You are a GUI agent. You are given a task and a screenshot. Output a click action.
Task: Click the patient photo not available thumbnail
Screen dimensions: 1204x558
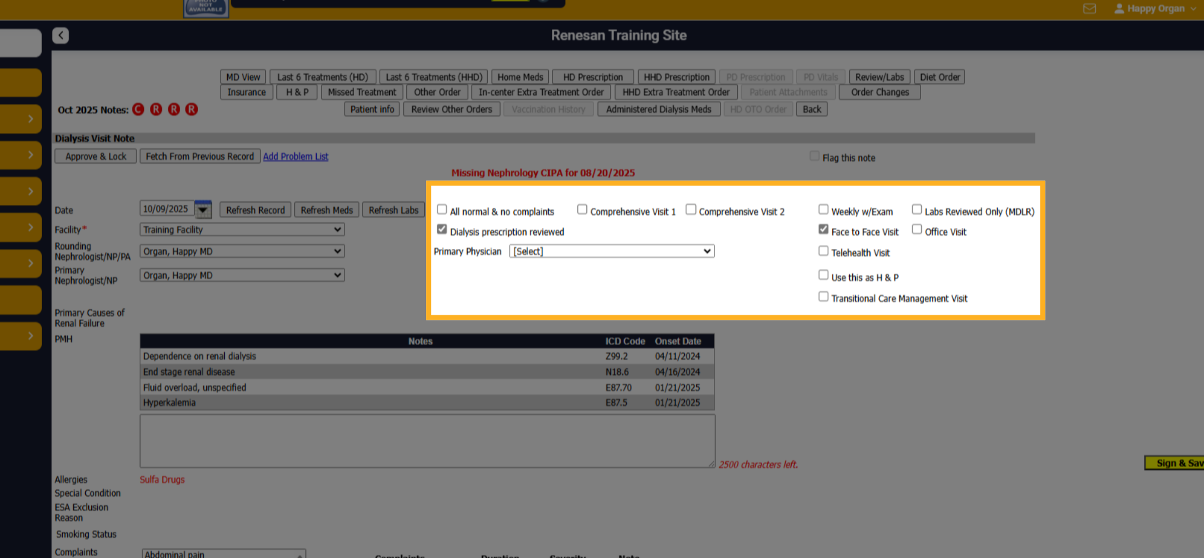click(206, 8)
